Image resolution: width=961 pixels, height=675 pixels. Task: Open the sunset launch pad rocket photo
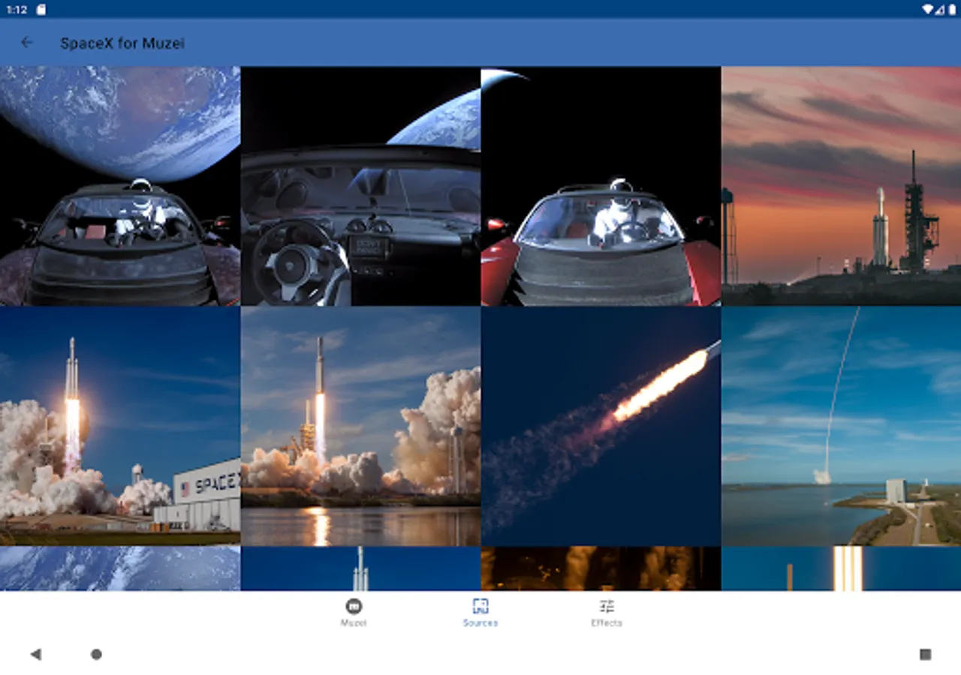[x=842, y=186]
